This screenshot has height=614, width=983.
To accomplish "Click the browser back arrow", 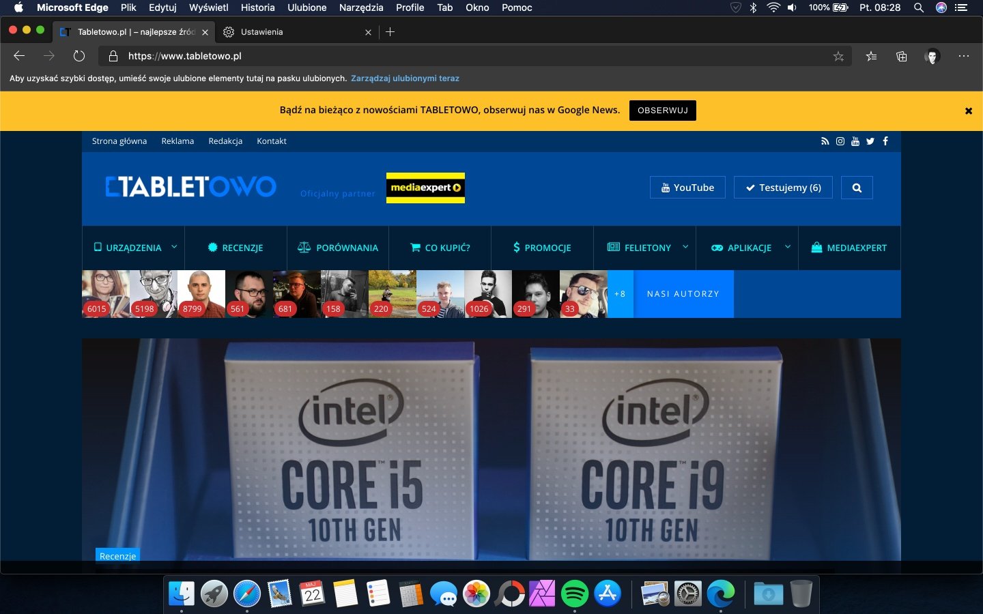I will (19, 56).
